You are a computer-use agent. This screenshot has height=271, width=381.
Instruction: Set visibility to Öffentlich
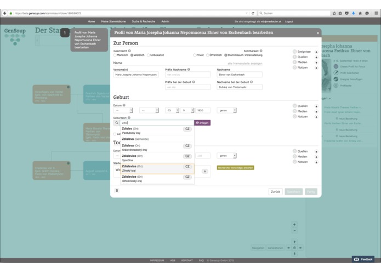[x=208, y=55]
